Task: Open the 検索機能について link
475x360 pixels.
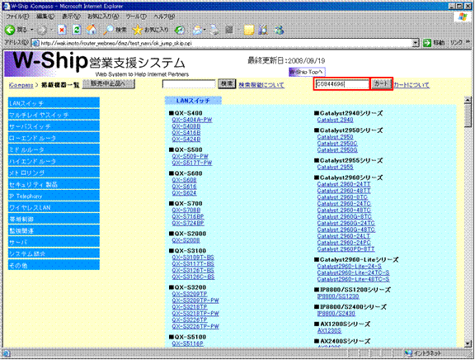Action: [x=261, y=85]
